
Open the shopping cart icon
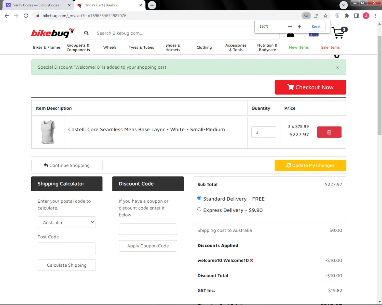[x=339, y=33]
